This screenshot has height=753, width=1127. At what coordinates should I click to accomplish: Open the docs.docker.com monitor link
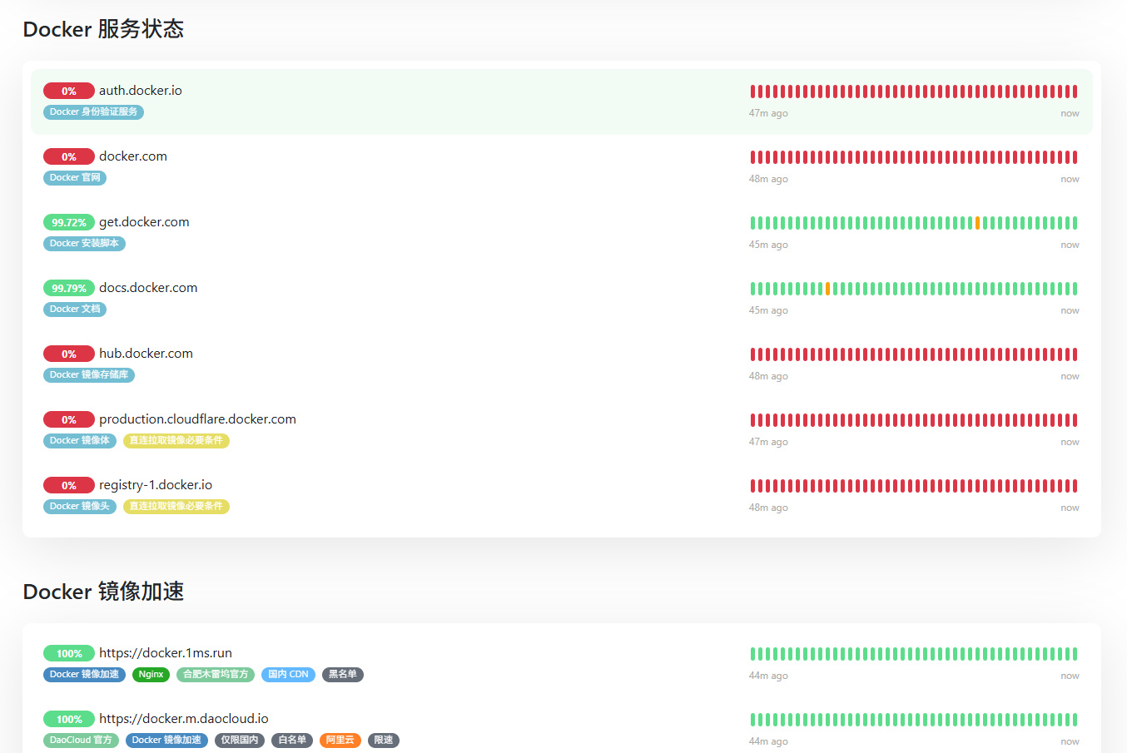[x=148, y=288]
